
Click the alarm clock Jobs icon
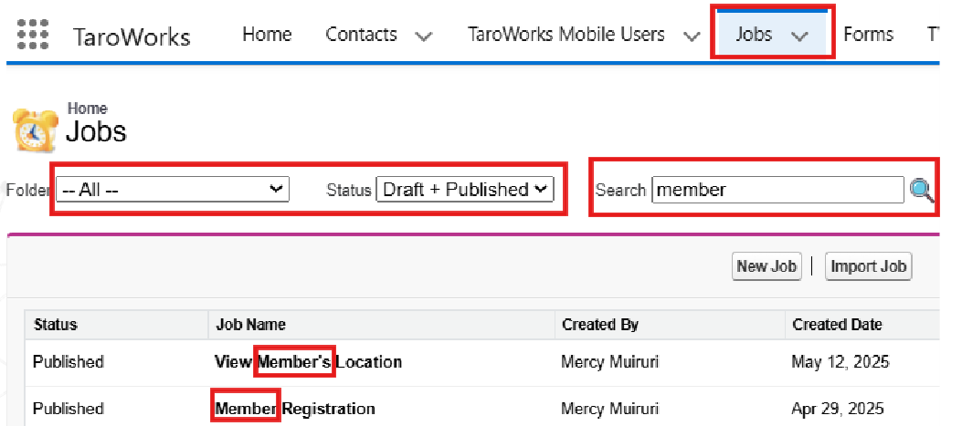[x=37, y=130]
